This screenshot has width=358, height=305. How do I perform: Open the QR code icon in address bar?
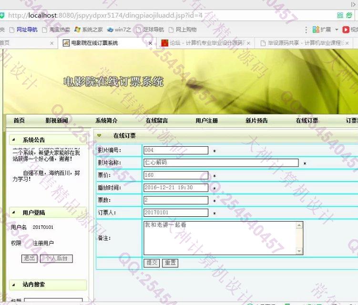click(340, 15)
